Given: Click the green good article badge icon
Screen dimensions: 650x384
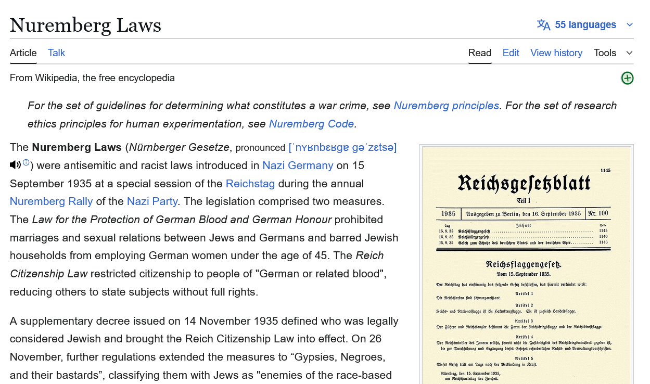Looking at the screenshot, I should tap(627, 78).
